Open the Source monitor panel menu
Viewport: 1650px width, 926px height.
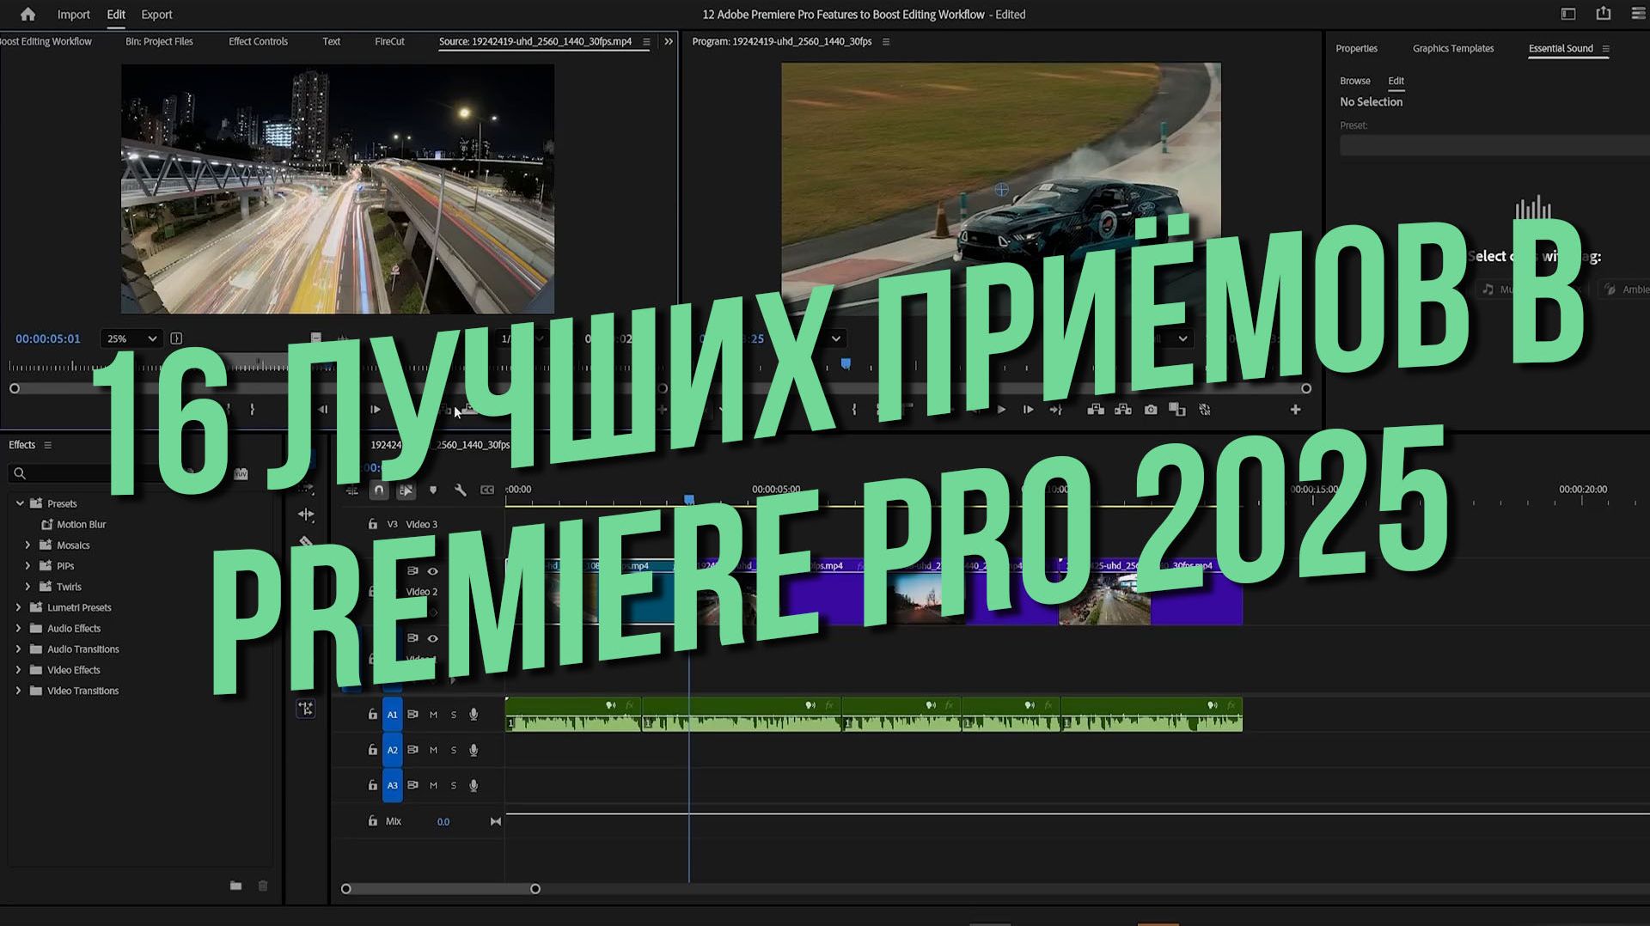(646, 41)
